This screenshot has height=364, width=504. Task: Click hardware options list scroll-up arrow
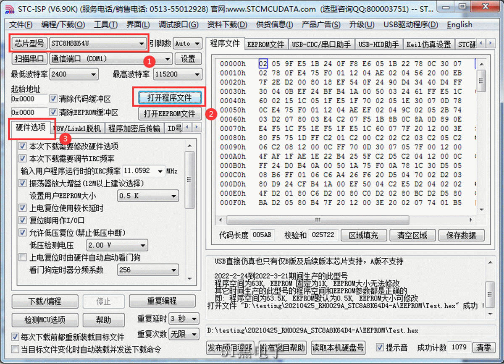(190, 145)
